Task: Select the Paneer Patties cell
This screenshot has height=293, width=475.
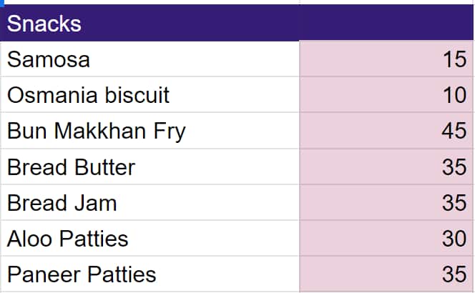Action: (x=150, y=274)
